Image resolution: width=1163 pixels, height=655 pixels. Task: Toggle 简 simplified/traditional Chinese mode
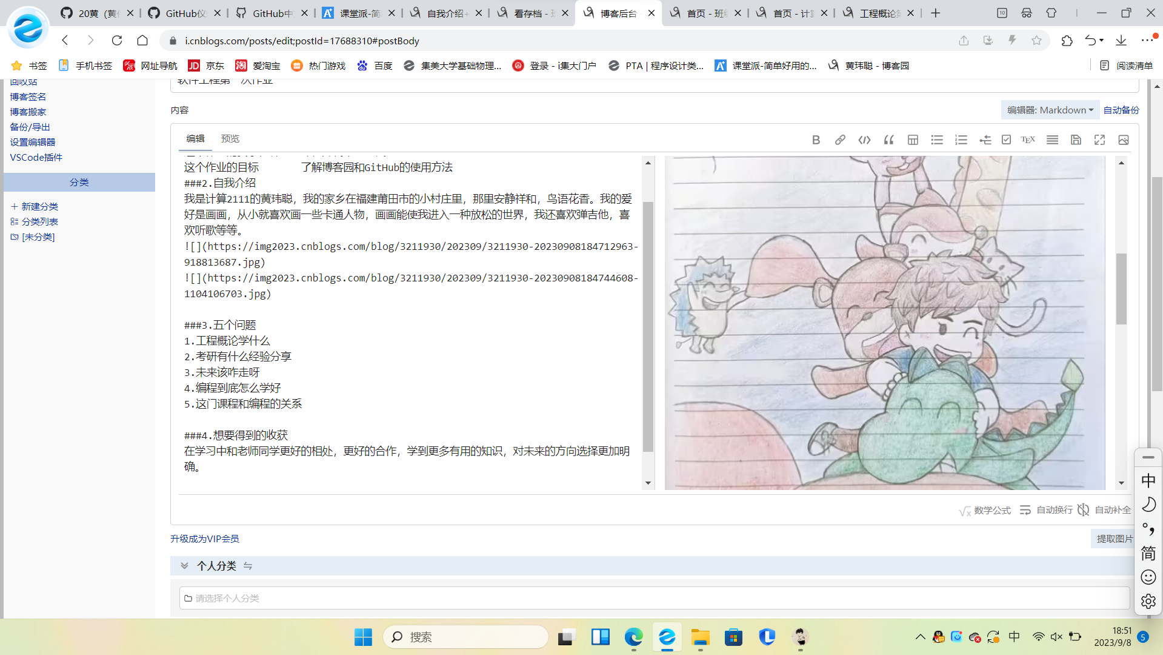click(1148, 553)
